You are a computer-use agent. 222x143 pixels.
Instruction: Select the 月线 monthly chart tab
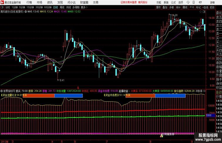[x=68, y=7]
